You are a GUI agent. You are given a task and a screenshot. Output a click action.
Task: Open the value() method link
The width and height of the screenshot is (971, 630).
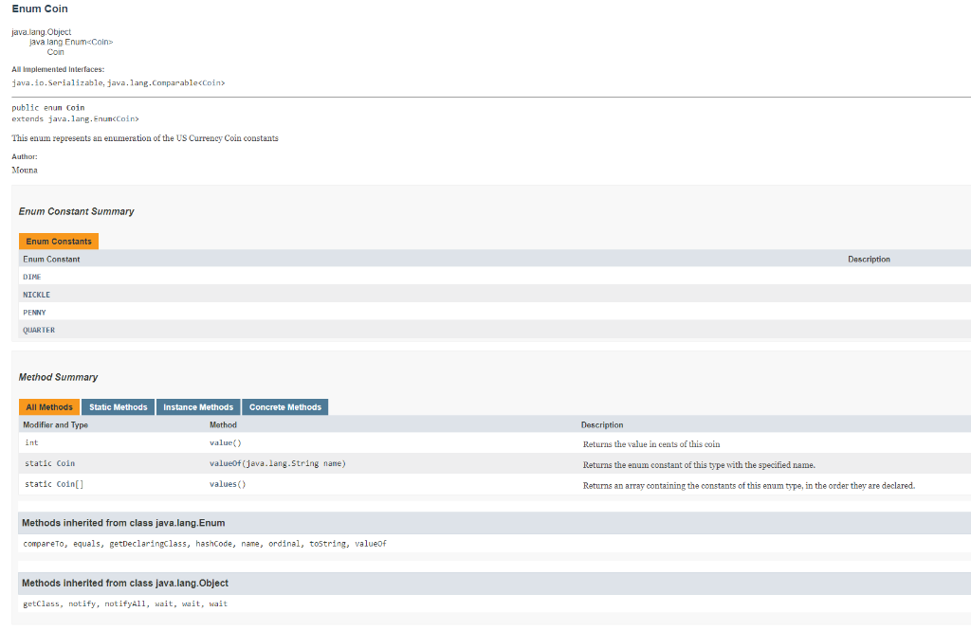tap(226, 442)
